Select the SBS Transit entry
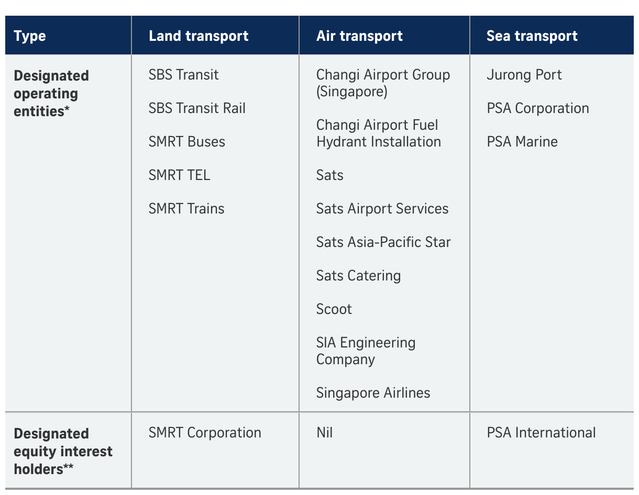Viewport: 639px width, 495px height. 183,75
